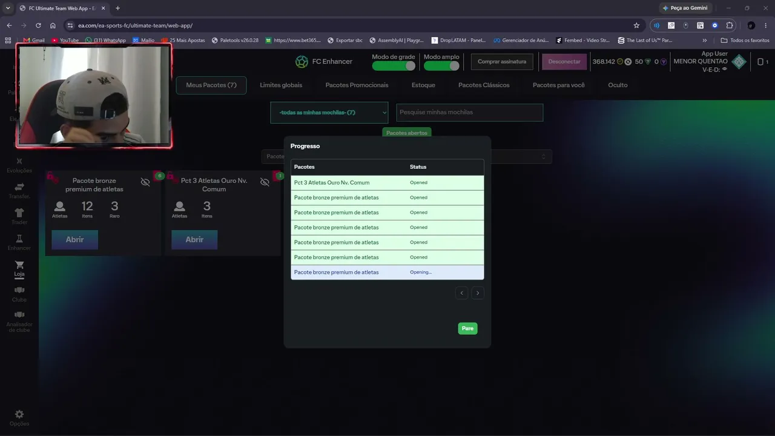775x436 pixels.
Task: Click the Pacotes abertos button
Action: pos(407,133)
